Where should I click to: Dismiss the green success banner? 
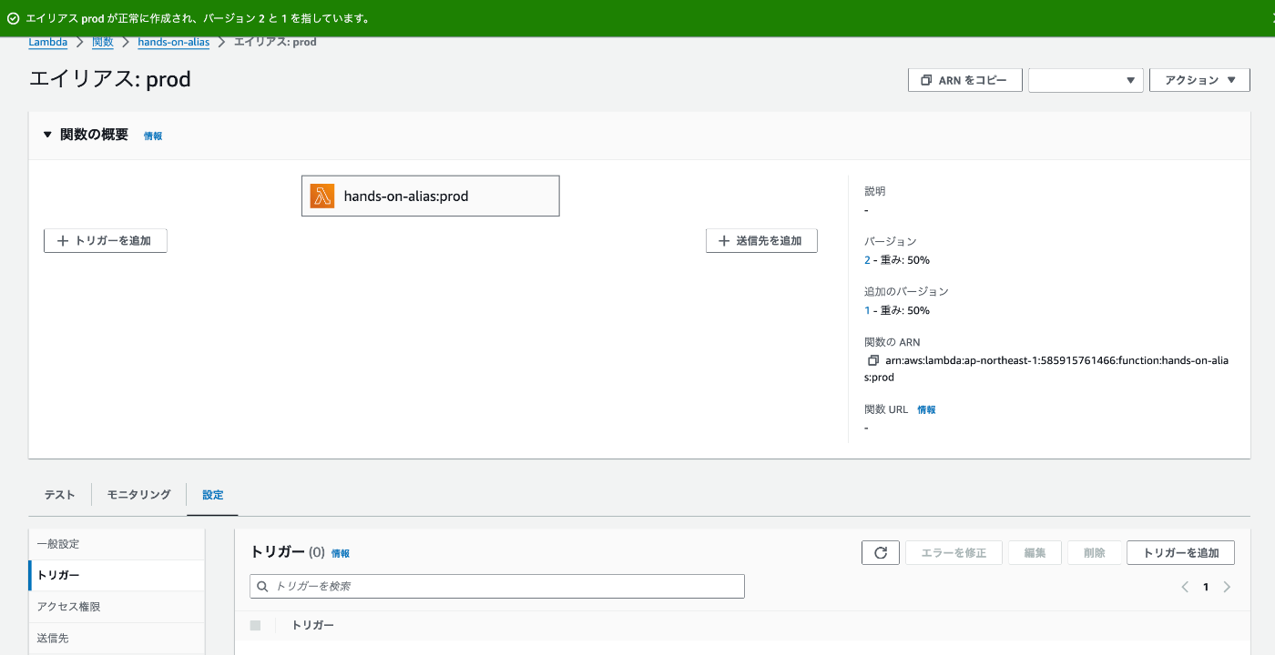1271,18
